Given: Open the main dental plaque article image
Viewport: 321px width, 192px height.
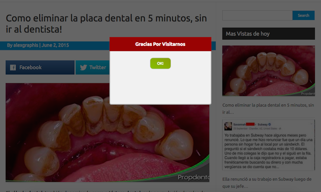Looking at the screenshot, I should pyautogui.click(x=108, y=132).
